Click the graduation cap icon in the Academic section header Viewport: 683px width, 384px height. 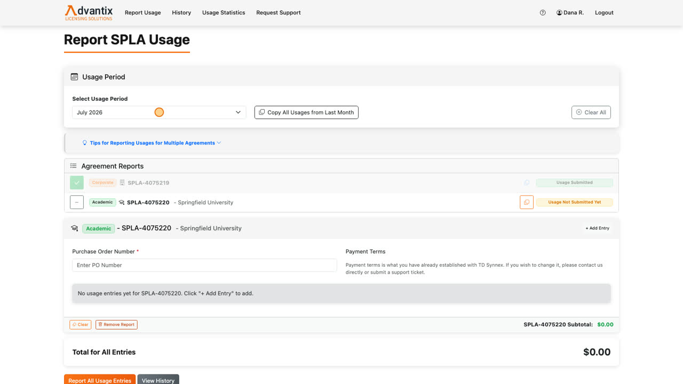75,228
